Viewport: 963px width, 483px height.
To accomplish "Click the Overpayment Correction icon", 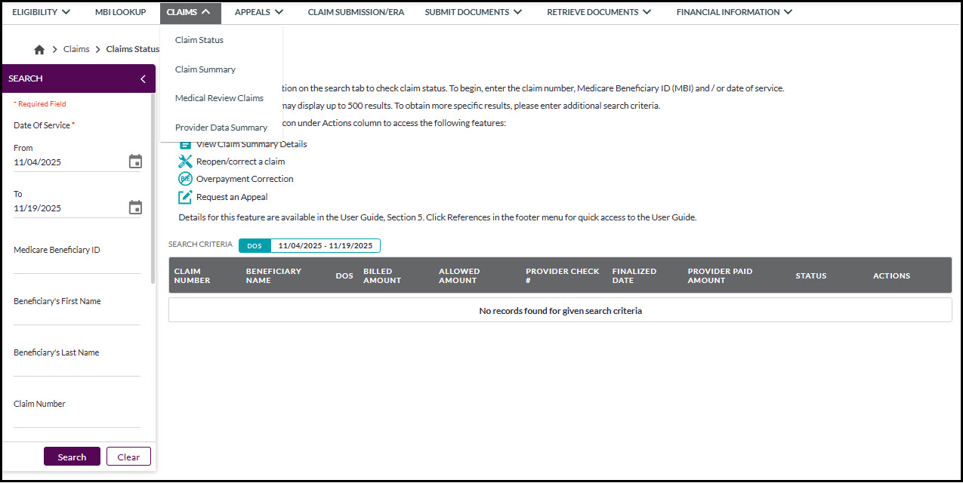I will click(185, 179).
